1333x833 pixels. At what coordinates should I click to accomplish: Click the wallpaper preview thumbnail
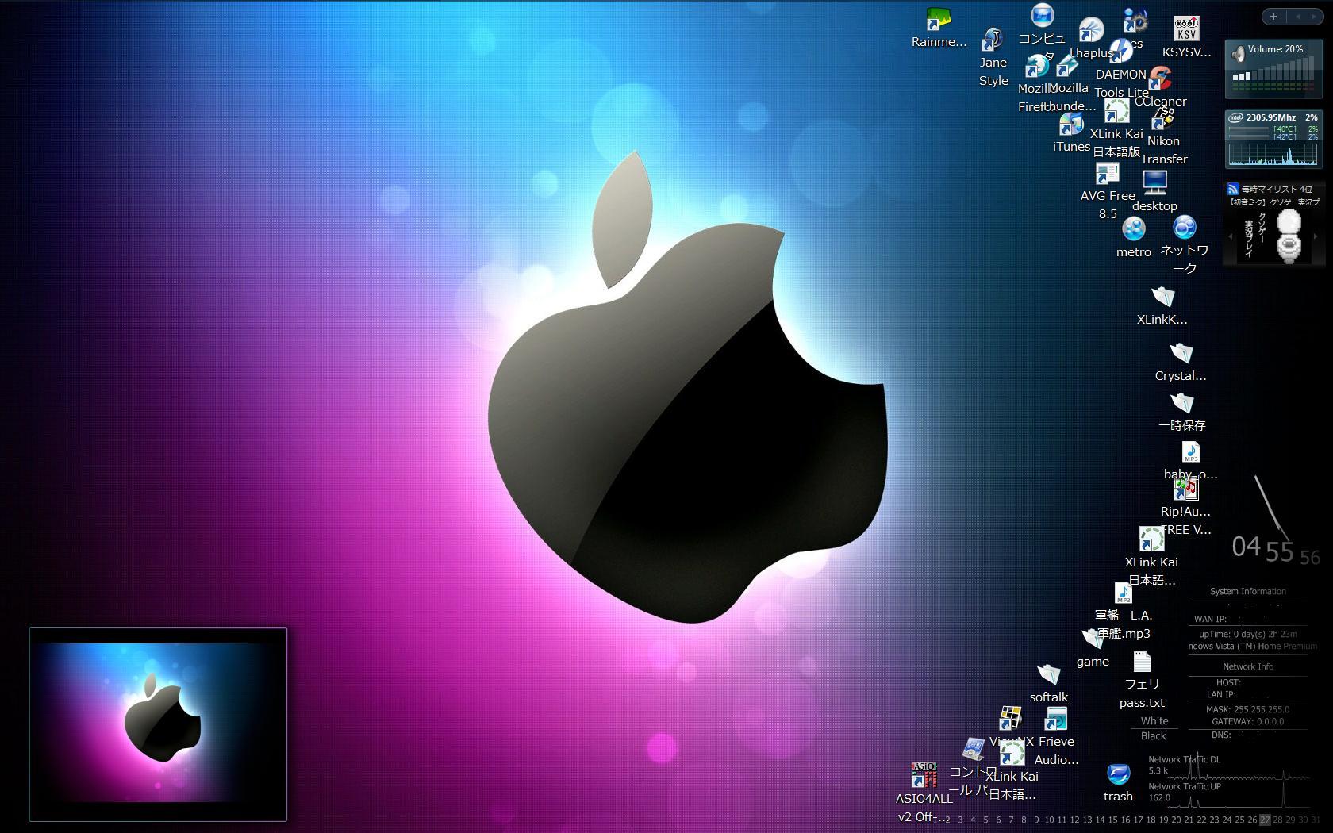click(x=158, y=724)
